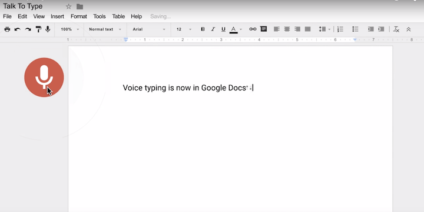This screenshot has height=212, width=424.
Task: Align text left
Action: (277, 29)
